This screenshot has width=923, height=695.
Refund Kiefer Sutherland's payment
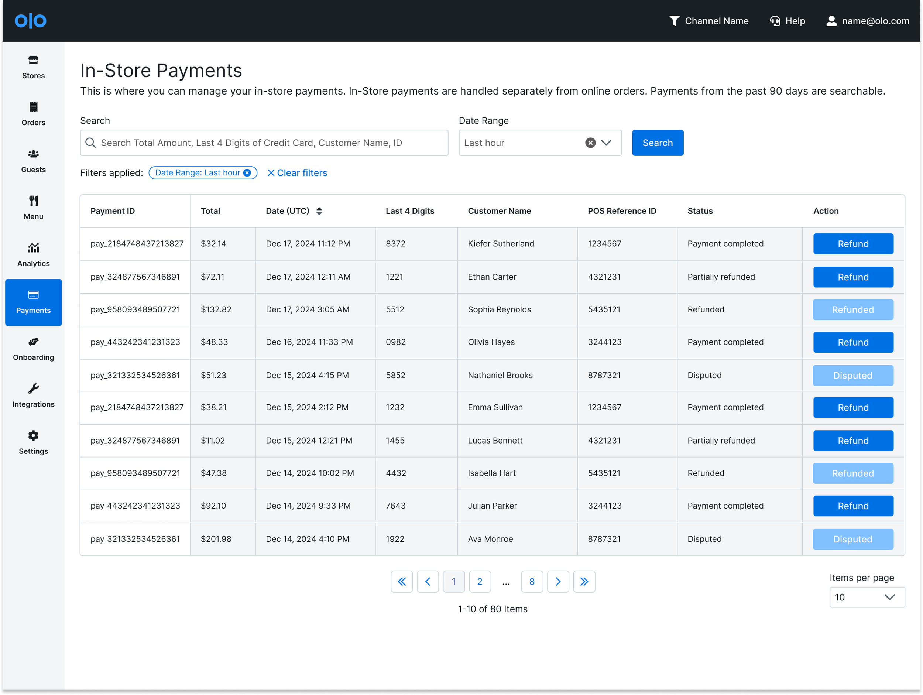pos(852,244)
